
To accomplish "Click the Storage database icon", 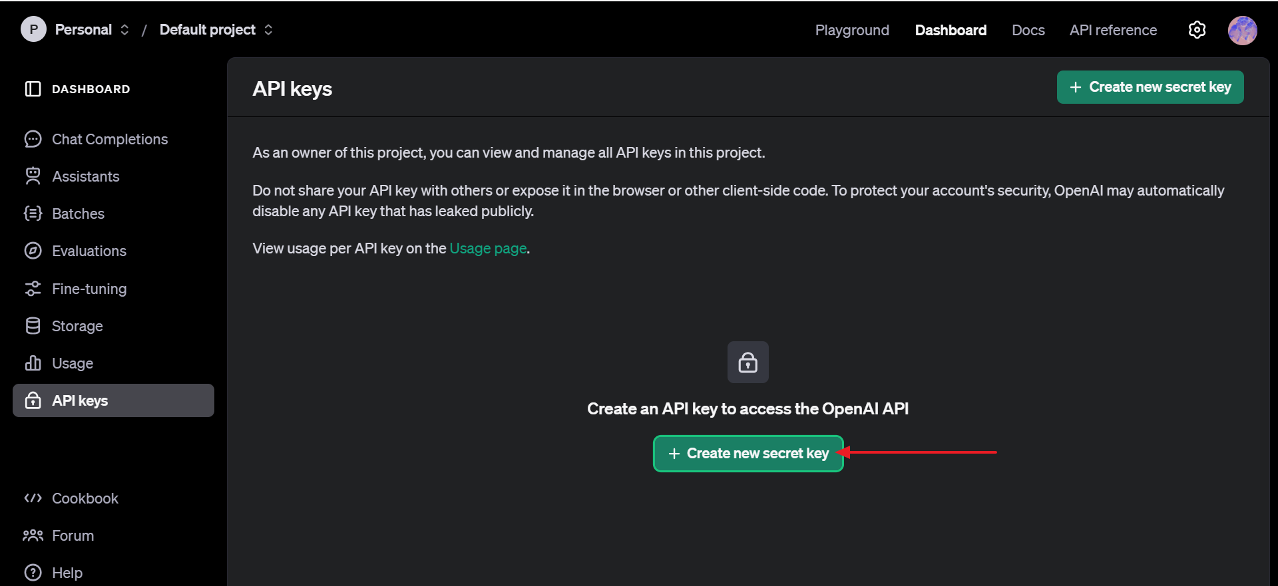I will (33, 326).
